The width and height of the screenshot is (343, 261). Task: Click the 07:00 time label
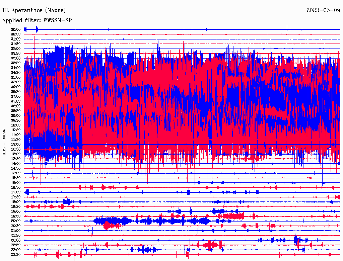16,96
